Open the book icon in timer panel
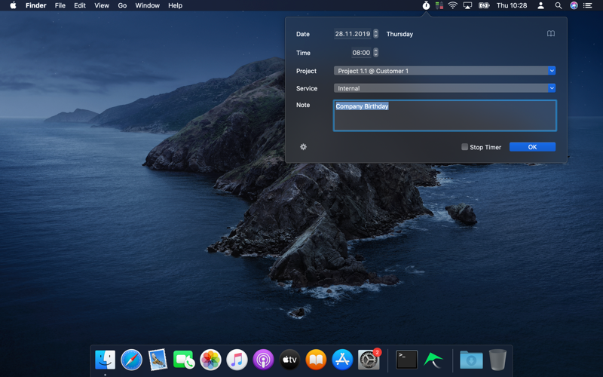Screen dimensions: 603x377 (x=551, y=34)
